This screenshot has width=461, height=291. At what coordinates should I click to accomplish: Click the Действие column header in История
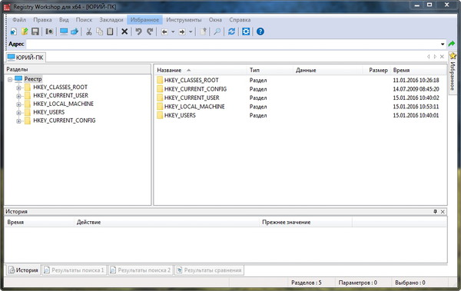coord(167,222)
